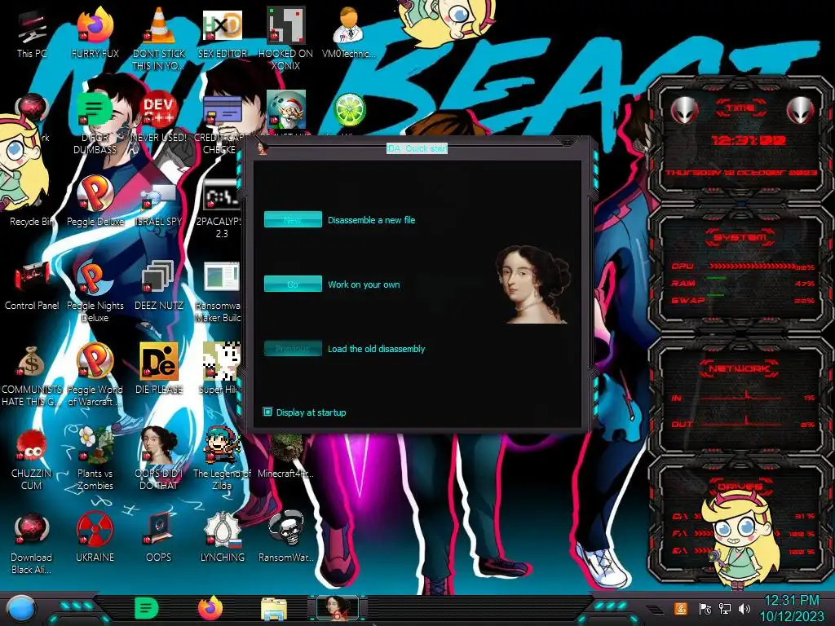Click the CPU usage bar in SYSTEM widget

click(x=752, y=266)
